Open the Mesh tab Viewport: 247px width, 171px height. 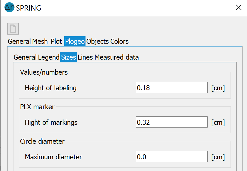tap(40, 41)
